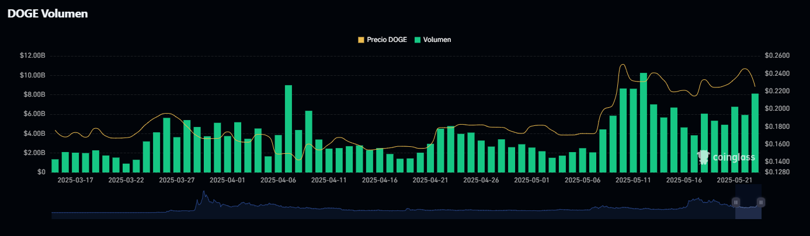Click the tallest volume bar above 2025-05-11
This screenshot has height=236, width=810.
pyautogui.click(x=644, y=122)
